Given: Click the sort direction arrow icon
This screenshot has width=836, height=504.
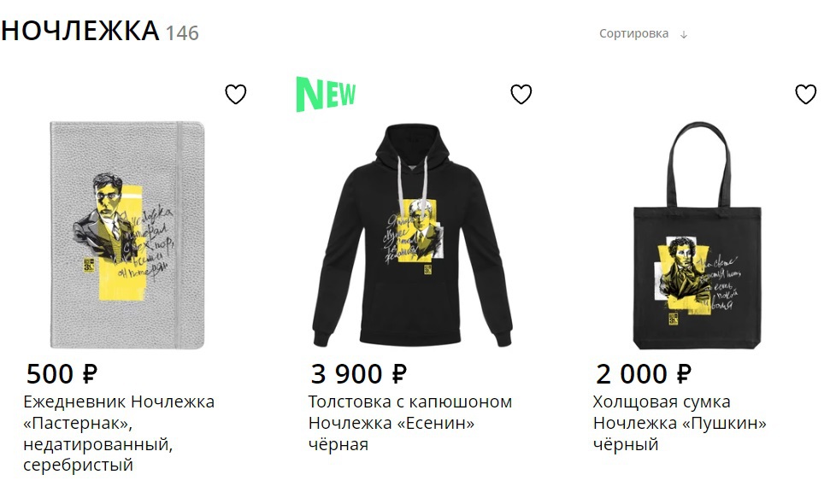Looking at the screenshot, I should tap(684, 35).
